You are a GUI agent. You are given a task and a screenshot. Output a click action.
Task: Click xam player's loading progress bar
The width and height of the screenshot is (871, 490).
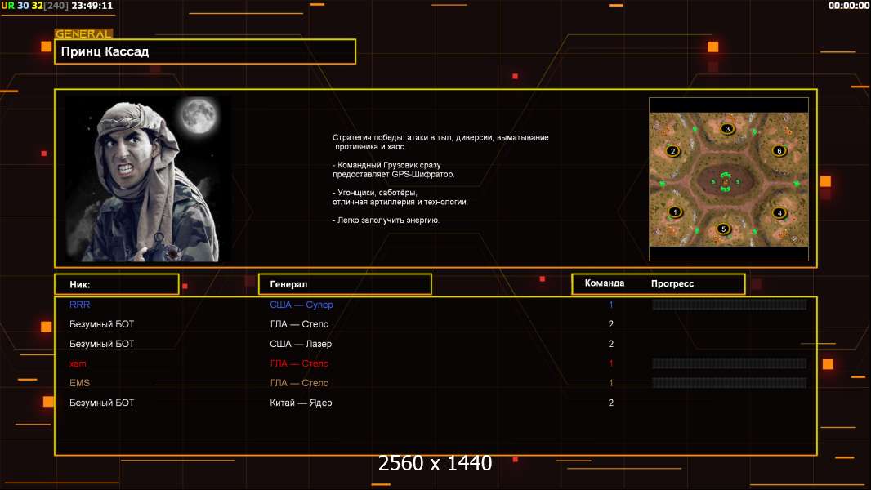pos(729,363)
